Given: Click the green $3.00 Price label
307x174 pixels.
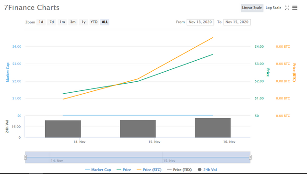Looking at the screenshot, I should [x=259, y=64].
